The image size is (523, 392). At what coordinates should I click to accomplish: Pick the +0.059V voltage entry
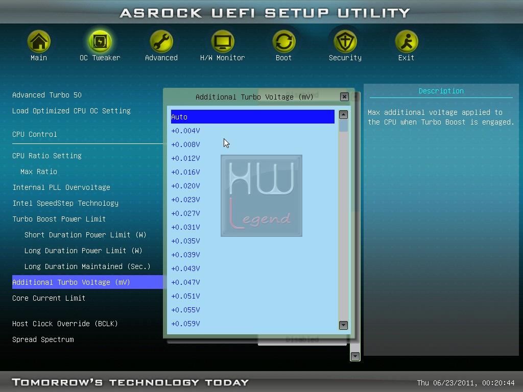[252, 323]
